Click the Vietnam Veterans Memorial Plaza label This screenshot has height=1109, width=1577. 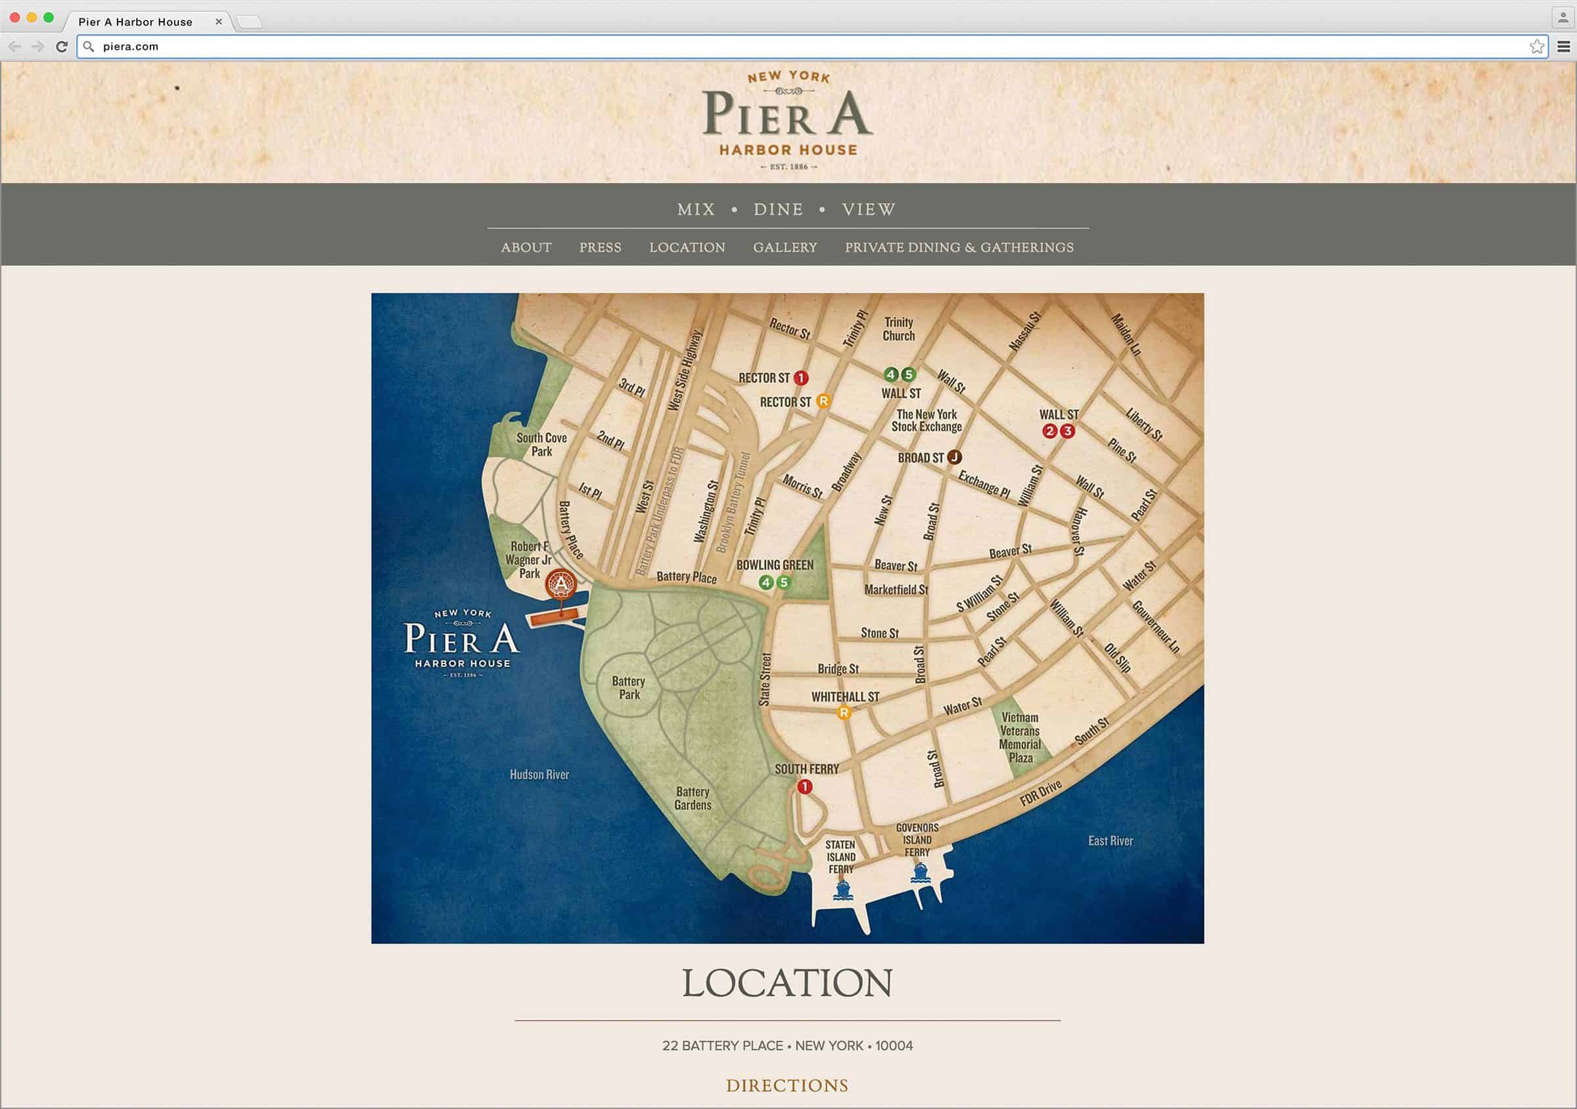click(1020, 738)
